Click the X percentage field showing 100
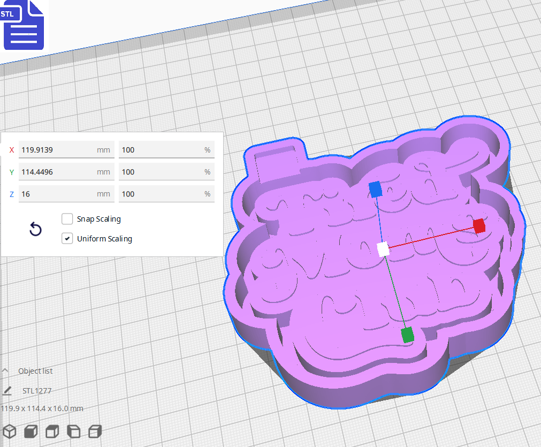The image size is (541, 447). pyautogui.click(x=166, y=150)
